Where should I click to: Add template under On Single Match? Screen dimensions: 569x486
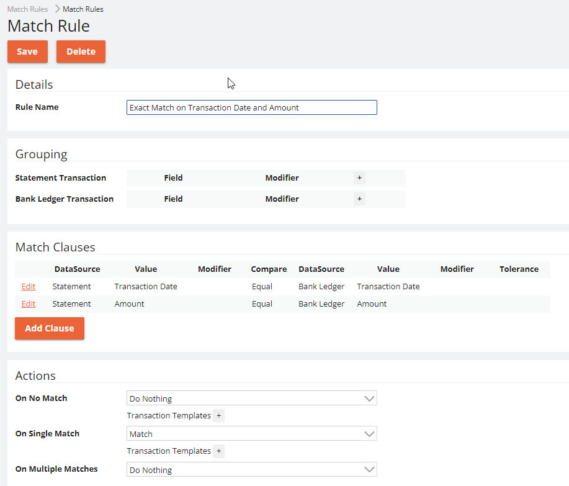pyautogui.click(x=218, y=451)
